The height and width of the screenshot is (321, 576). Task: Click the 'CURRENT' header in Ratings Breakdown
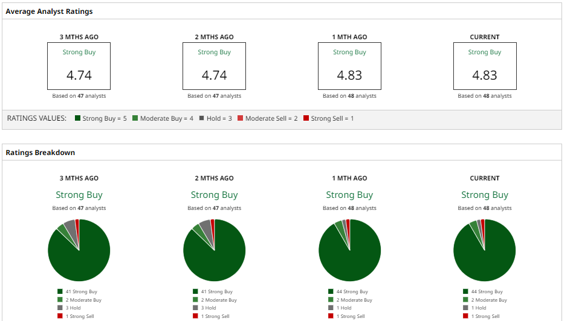pos(485,178)
